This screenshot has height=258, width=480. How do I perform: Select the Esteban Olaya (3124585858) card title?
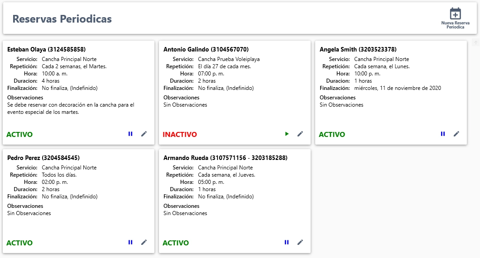(x=46, y=50)
